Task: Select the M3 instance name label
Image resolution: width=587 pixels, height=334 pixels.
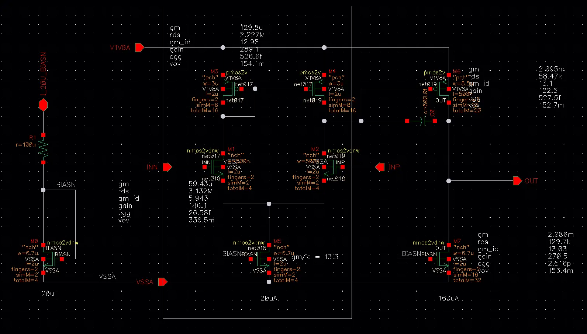Action: [214, 72]
